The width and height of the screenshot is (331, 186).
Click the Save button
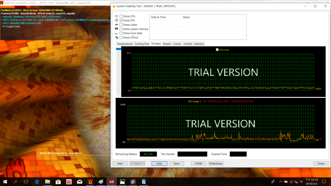pyautogui.click(x=176, y=163)
